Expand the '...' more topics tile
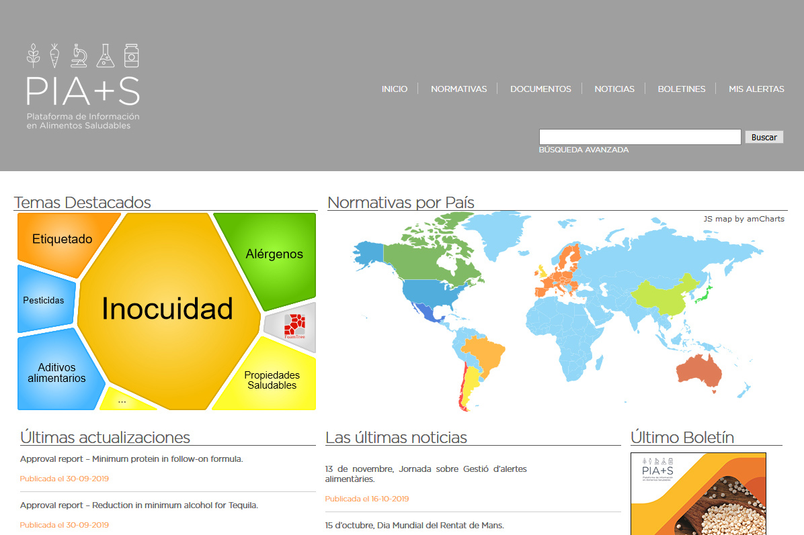 click(122, 401)
